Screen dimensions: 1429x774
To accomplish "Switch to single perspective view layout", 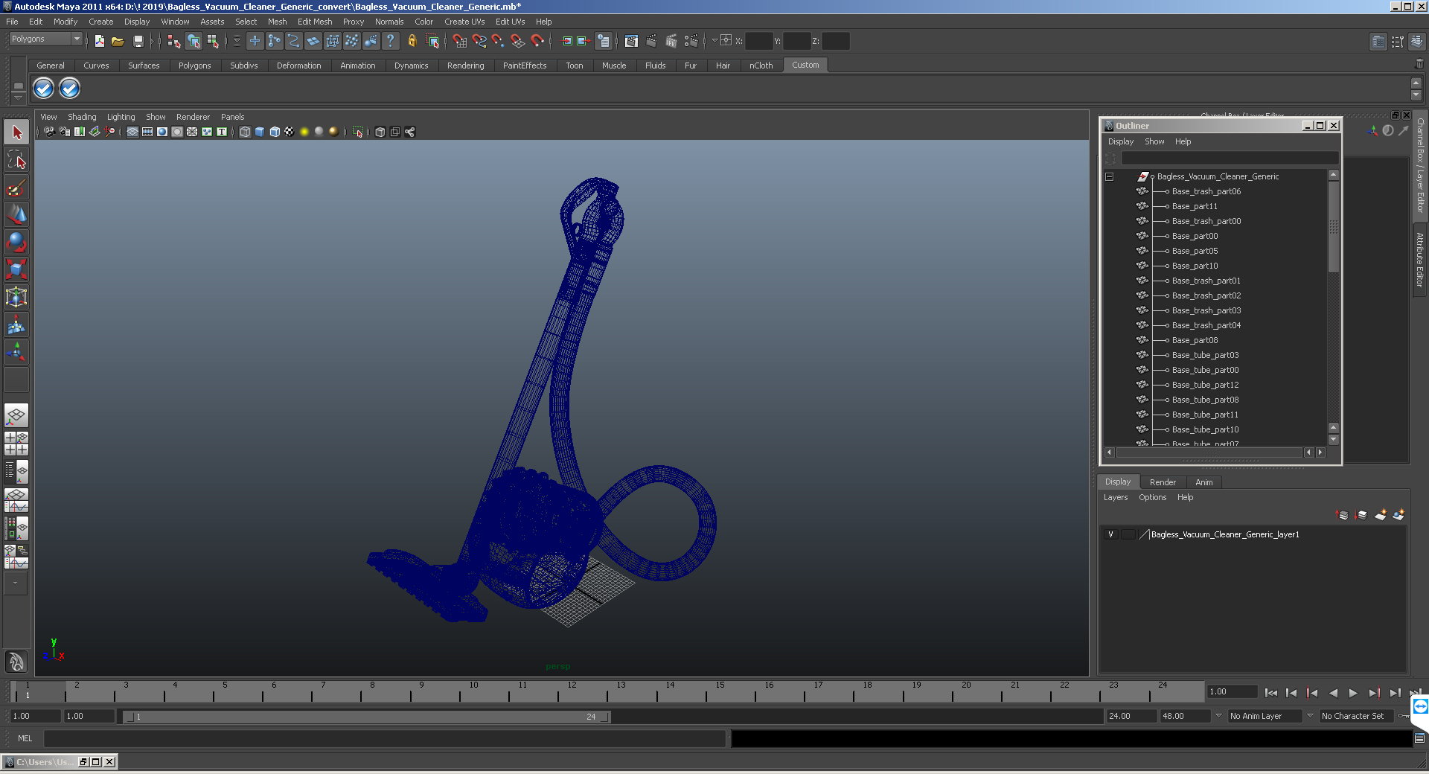I will (x=16, y=415).
